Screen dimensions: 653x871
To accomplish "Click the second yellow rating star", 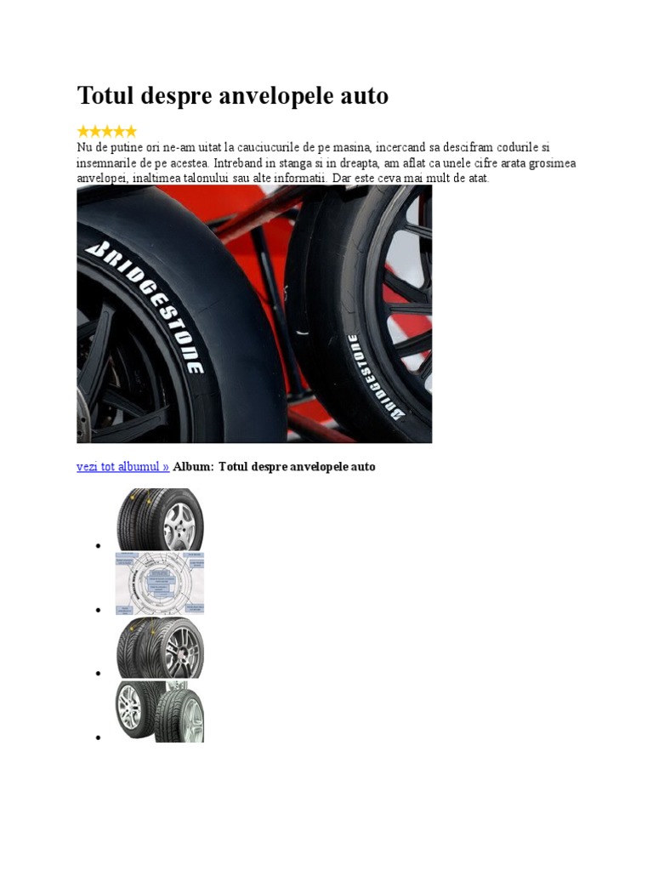I will point(95,132).
